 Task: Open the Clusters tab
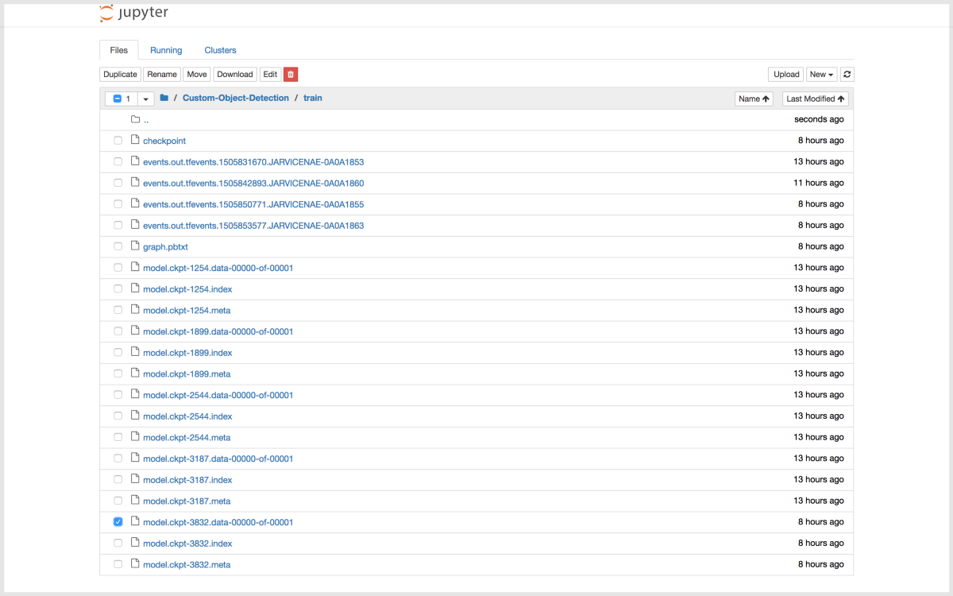220,50
